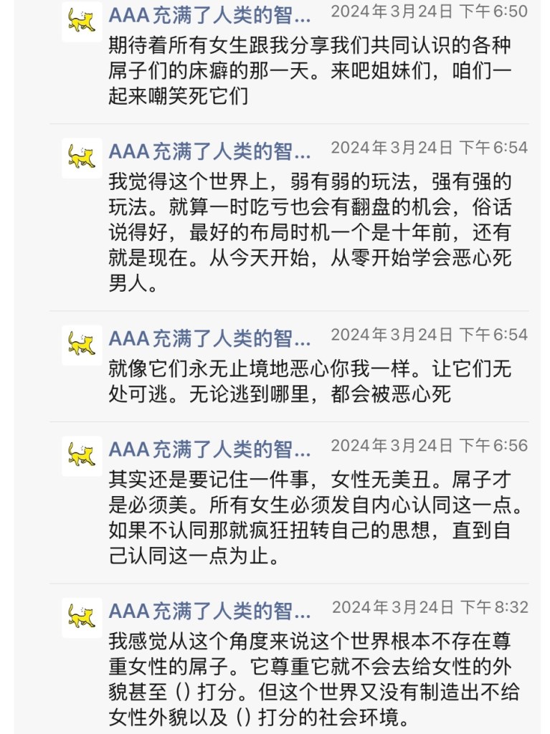Viewport: 550px width, 734px height.
Task: Open avatar beside the post starting 我觉得这个世界上
Action: coord(82,158)
